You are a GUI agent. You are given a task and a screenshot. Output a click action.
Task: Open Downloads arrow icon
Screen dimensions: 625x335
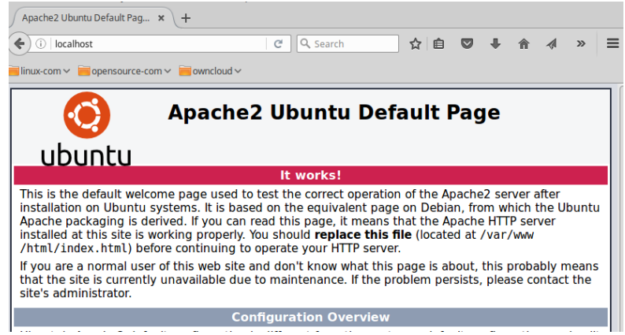[495, 43]
